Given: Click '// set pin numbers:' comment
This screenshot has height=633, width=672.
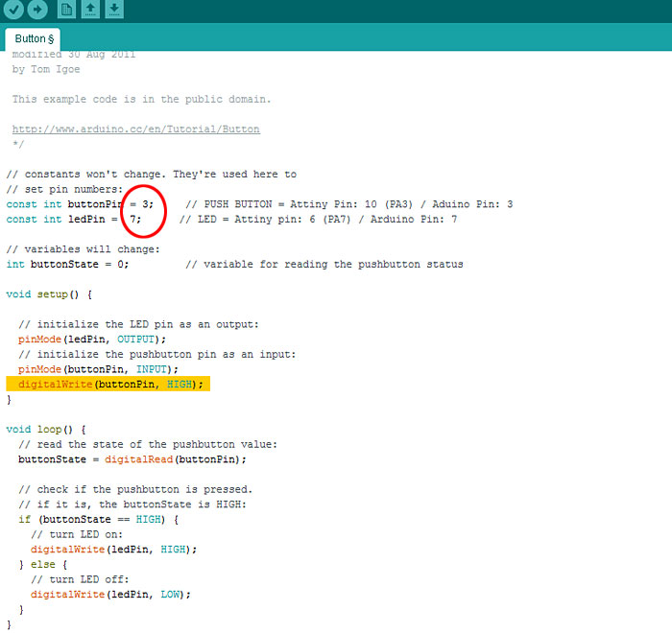Looking at the screenshot, I should pyautogui.click(x=64, y=189).
